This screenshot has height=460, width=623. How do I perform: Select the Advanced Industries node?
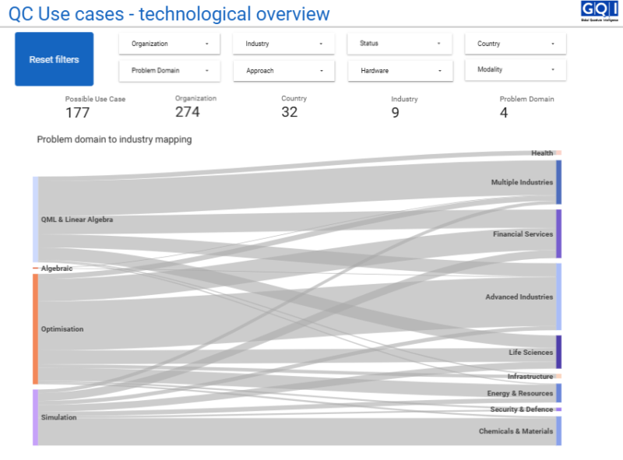pyautogui.click(x=558, y=297)
